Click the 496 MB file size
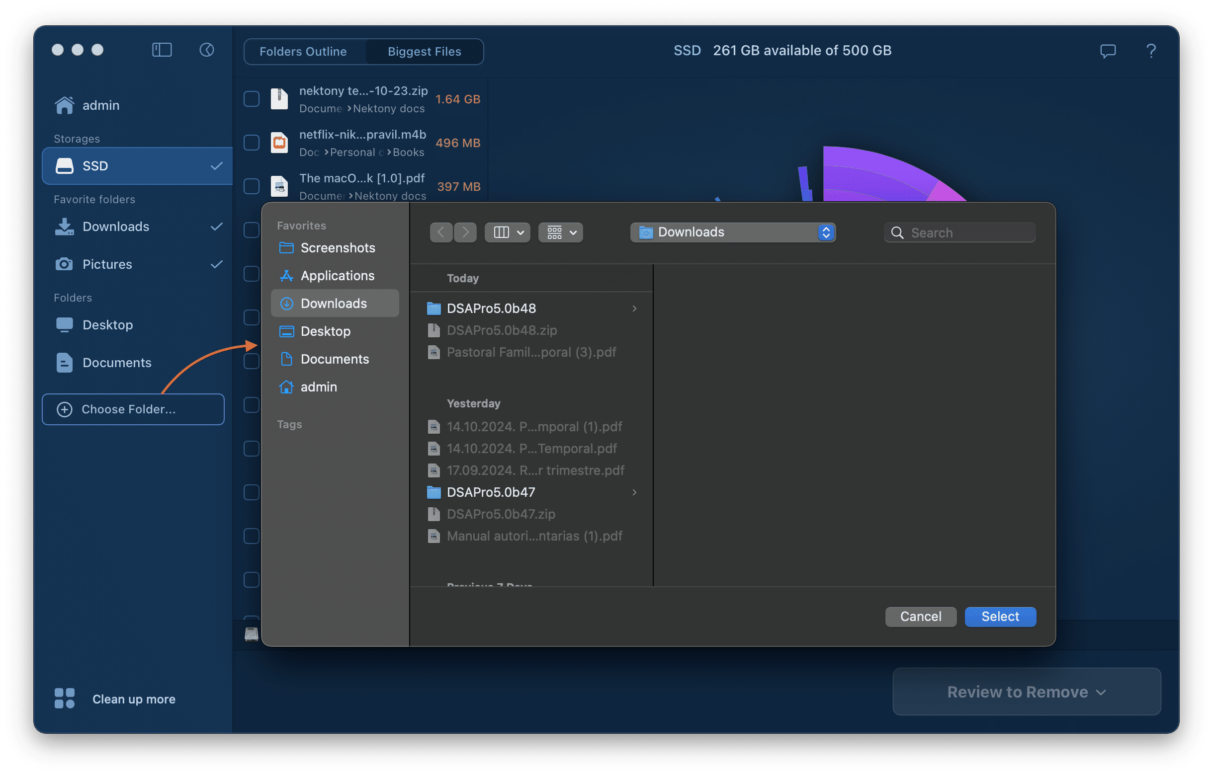 coord(457,143)
